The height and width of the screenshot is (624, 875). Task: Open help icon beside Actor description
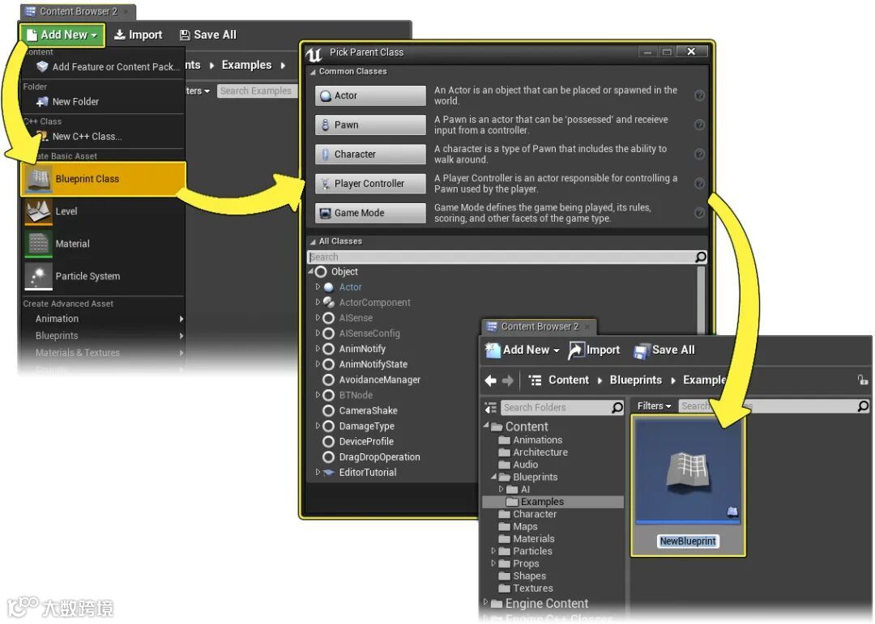[699, 96]
